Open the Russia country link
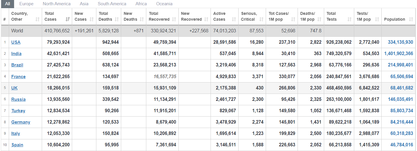The height and width of the screenshot is (151, 417). click(x=18, y=99)
